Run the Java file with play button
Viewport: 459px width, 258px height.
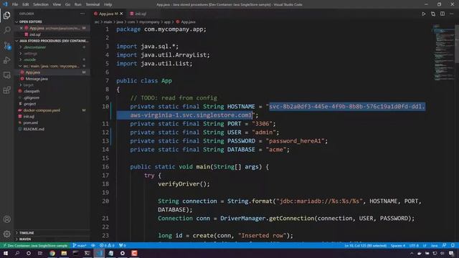(x=424, y=14)
